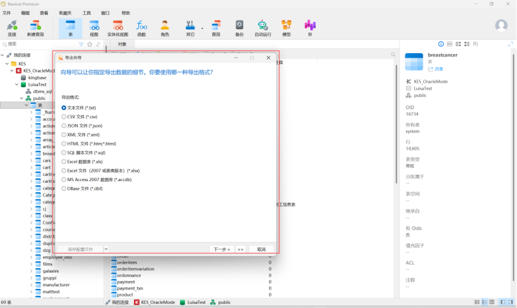
Task: Open New Query (新建查询) from toolbar
Action: 35,27
